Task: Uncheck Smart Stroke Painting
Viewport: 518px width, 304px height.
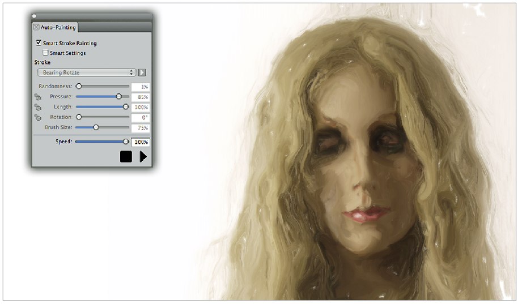Action: (x=39, y=43)
